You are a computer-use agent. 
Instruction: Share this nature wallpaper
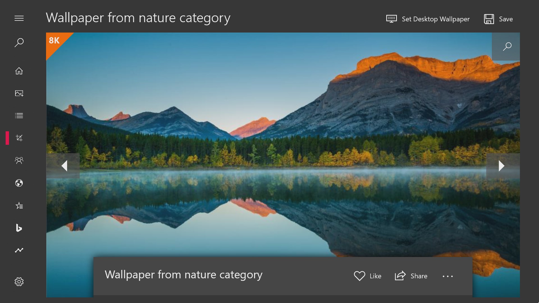[411, 276]
